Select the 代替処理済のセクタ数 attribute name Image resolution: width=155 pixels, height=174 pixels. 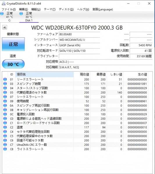pyautogui.click(x=32, y=92)
